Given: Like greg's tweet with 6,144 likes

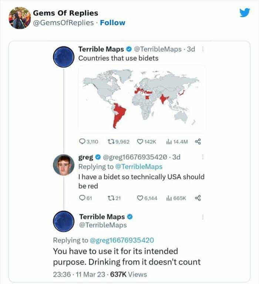Looking at the screenshot, I should pos(140,198).
